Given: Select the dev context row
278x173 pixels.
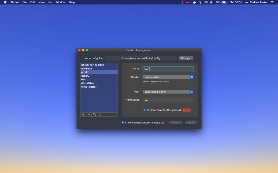Looking at the screenshot, I should coord(99,80).
